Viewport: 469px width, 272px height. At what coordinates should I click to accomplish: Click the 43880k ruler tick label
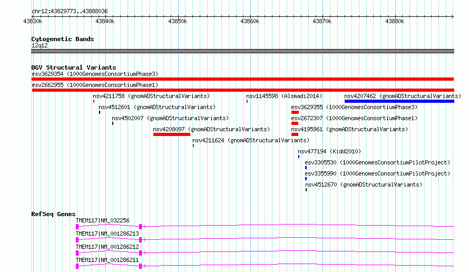(395, 21)
